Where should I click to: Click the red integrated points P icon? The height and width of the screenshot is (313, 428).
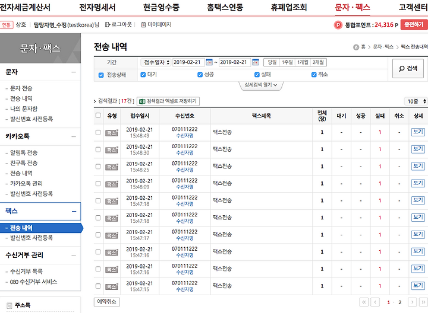338,25
